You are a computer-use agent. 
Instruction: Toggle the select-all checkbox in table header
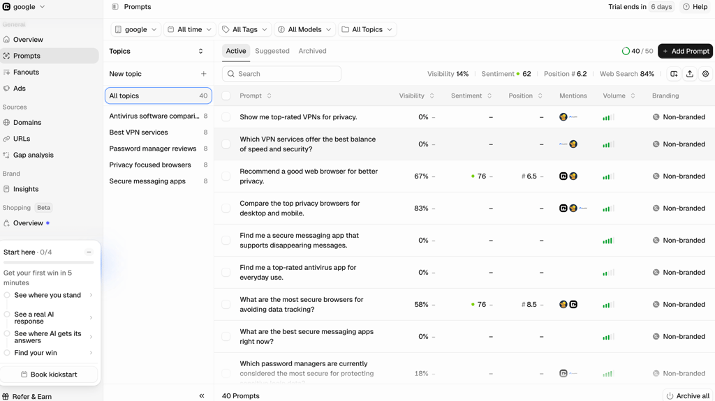click(x=226, y=96)
